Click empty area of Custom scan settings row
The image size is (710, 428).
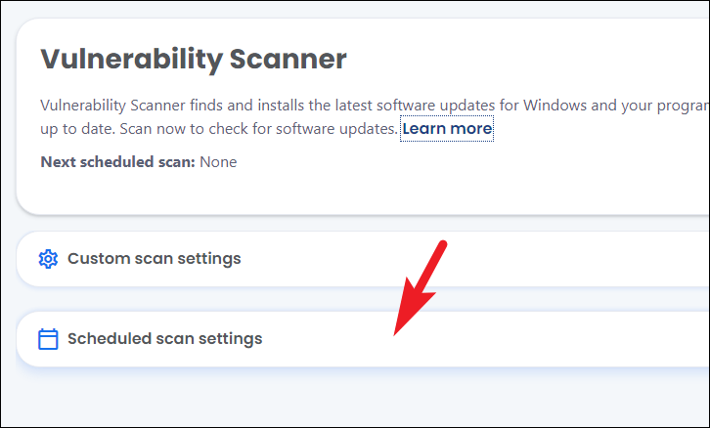click(x=548, y=259)
